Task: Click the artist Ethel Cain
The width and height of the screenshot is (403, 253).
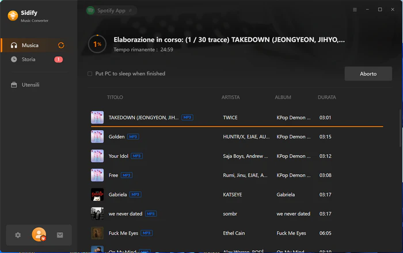Action: [x=234, y=233]
